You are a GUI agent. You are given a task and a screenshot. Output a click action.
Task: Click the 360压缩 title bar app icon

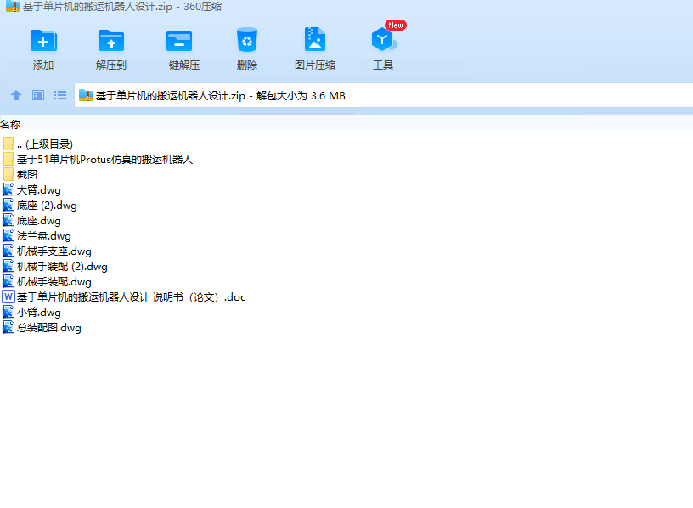(13, 6)
